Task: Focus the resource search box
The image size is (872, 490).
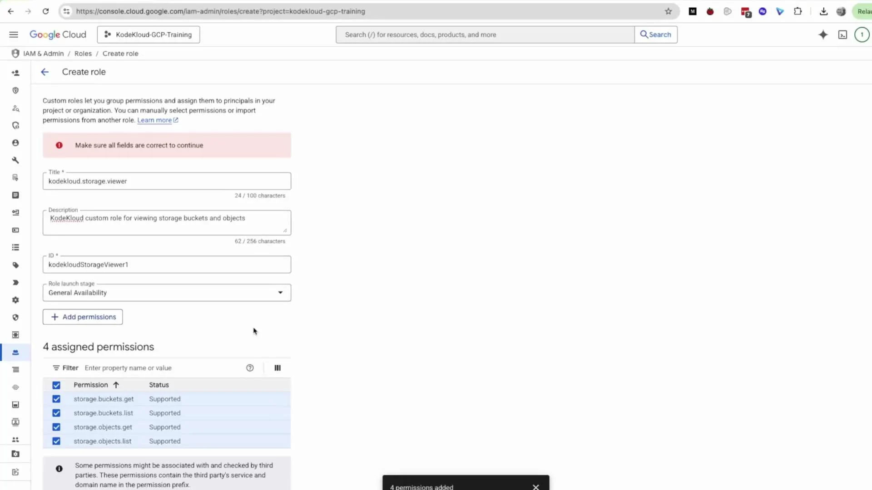Action: (x=485, y=34)
